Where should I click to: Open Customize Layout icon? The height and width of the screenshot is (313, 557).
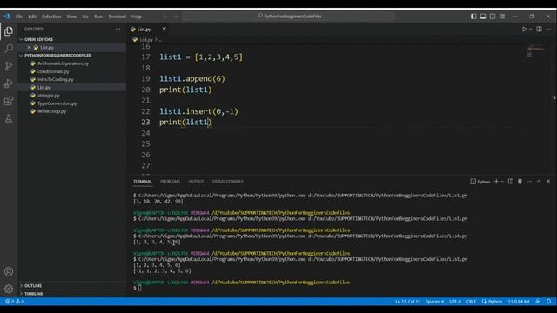click(x=502, y=17)
